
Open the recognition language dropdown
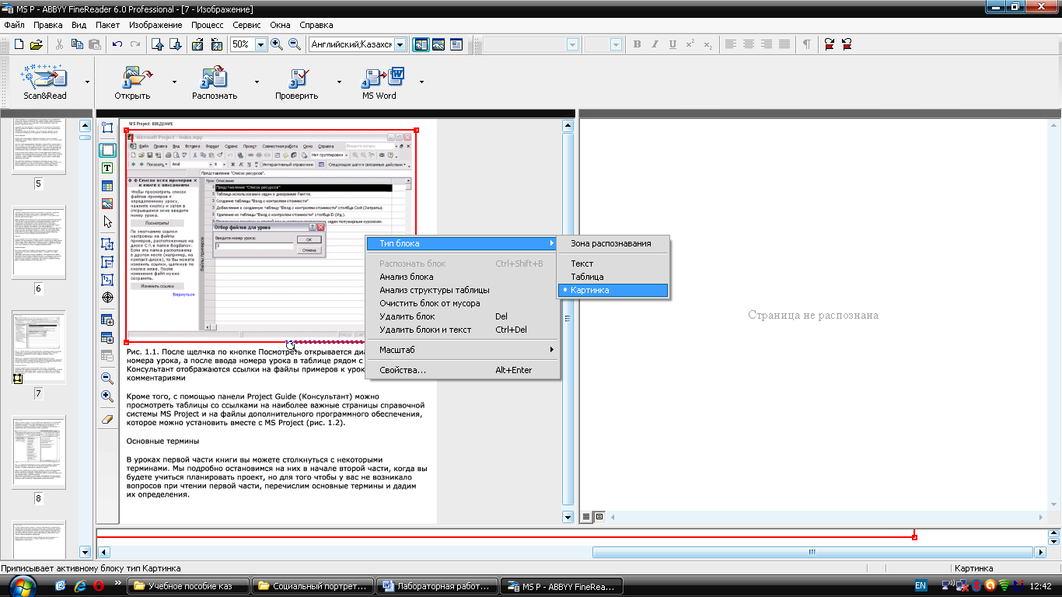(x=400, y=45)
